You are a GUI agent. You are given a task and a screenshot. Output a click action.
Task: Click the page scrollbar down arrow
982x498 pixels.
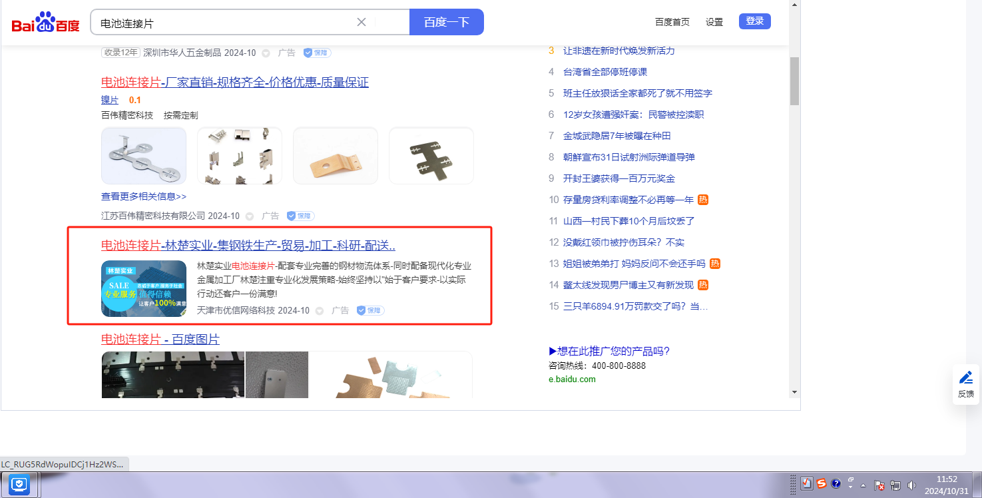[x=794, y=392]
